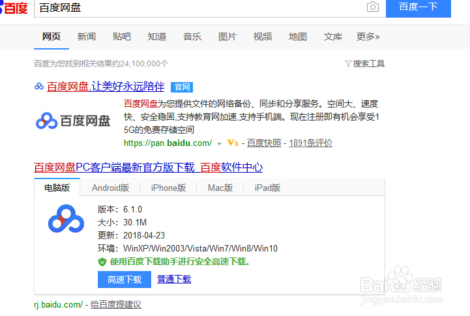Viewport: 470px width, 316px height.
Task: Click the 高速下载 button
Action: point(125,280)
